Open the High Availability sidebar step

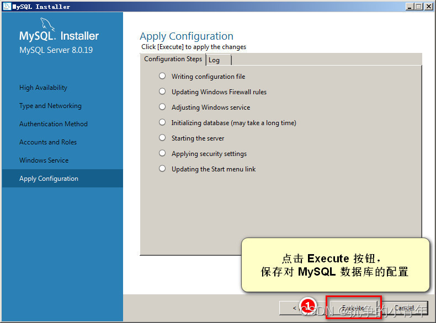click(43, 88)
